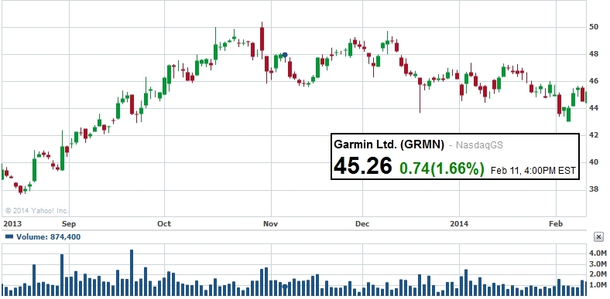Image resolution: width=610 pixels, height=299 pixels.
Task: Click the NasdaqGS exchange label
Action: pos(479,145)
